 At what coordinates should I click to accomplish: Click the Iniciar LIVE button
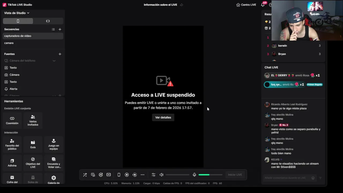(x=235, y=175)
